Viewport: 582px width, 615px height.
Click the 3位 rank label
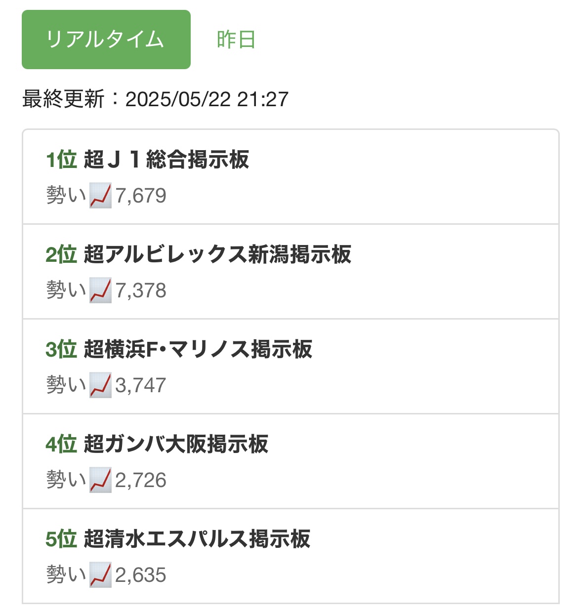pos(61,349)
